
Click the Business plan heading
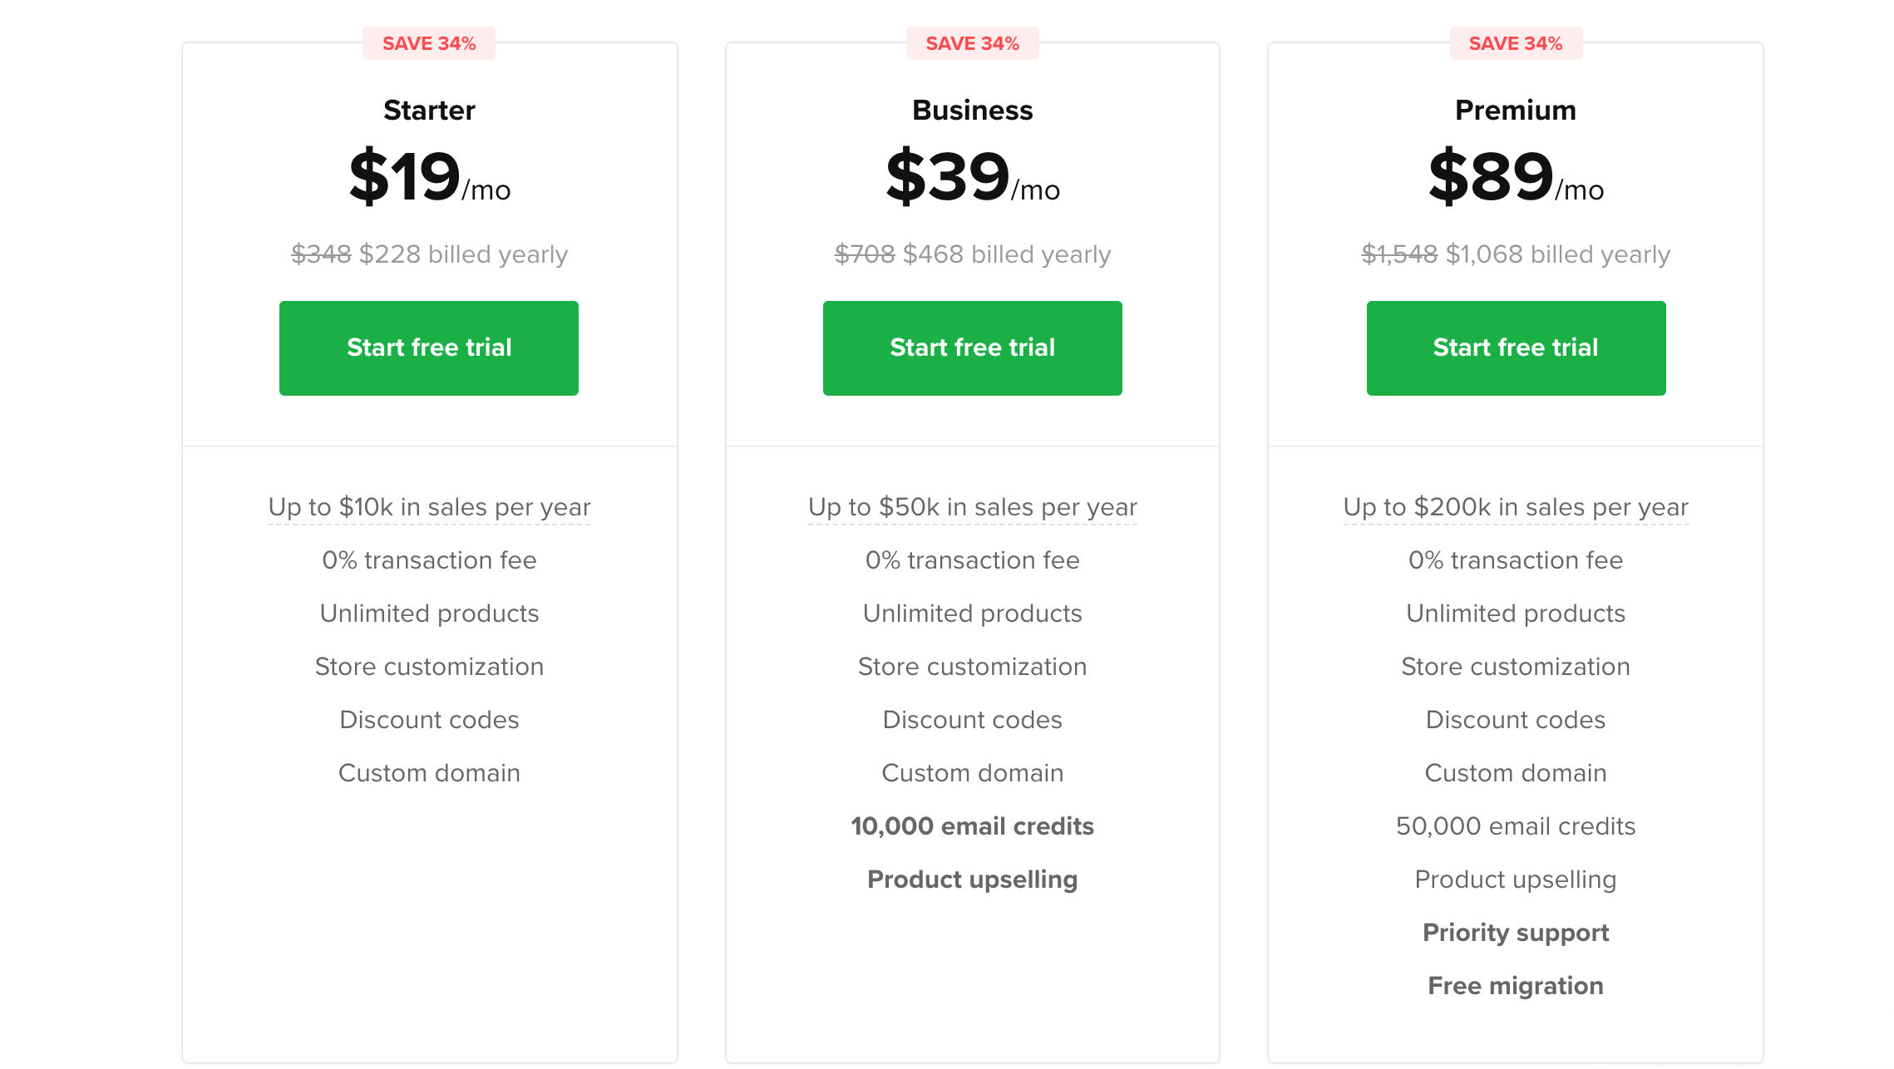coord(973,110)
